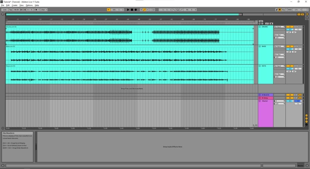310x169 pixels.
Task: Toggle optimize arrangement height H button
Action: click(299, 14)
